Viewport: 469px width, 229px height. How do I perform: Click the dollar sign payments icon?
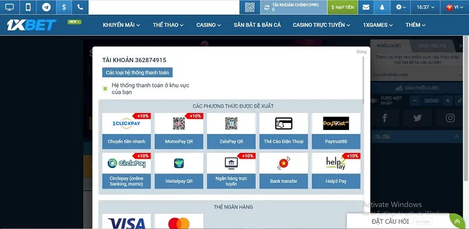click(x=64, y=7)
